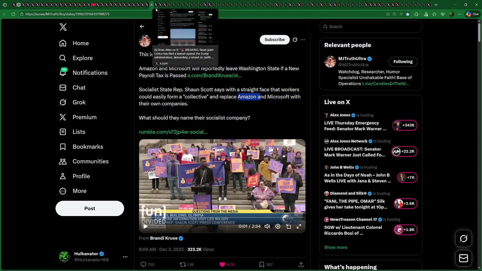This screenshot has width=482, height=271.
Task: Open the rumble.com/v72jp4w-social... link
Action: [173, 132]
